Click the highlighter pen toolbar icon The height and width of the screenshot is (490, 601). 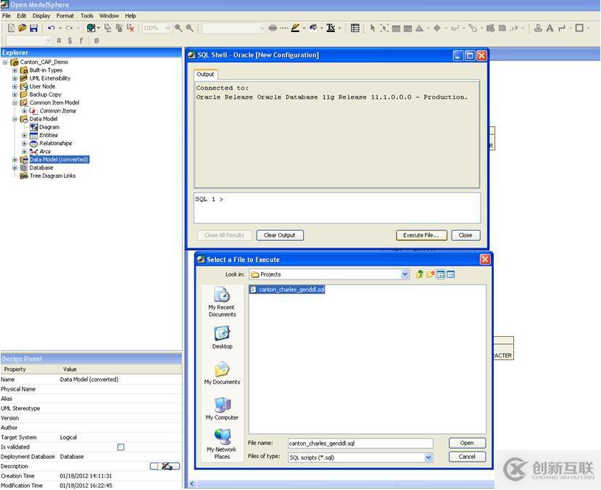click(x=296, y=27)
